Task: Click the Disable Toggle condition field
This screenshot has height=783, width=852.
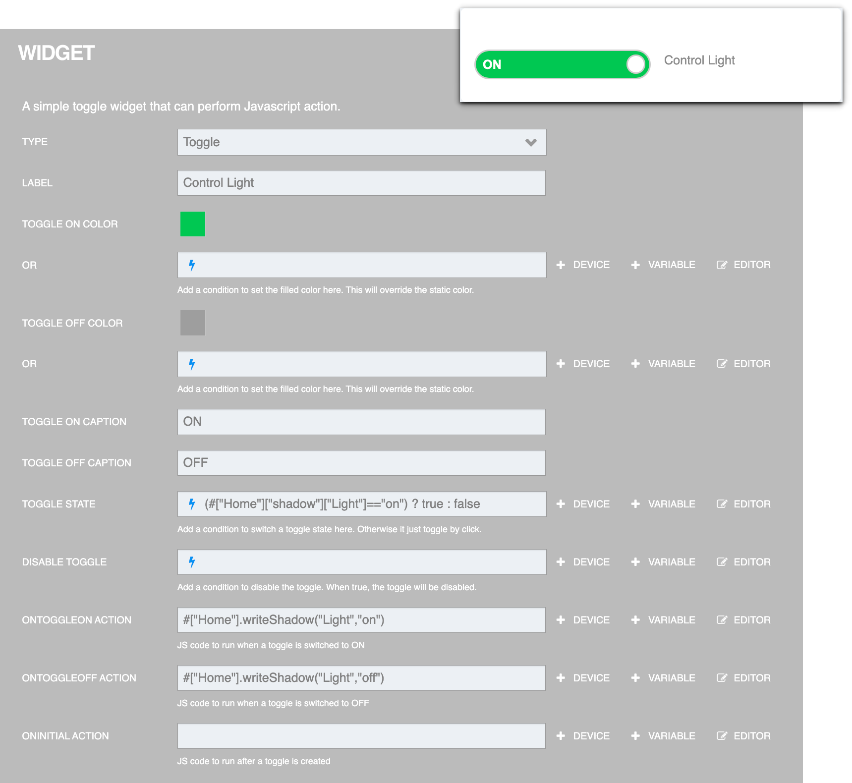Action: point(362,562)
